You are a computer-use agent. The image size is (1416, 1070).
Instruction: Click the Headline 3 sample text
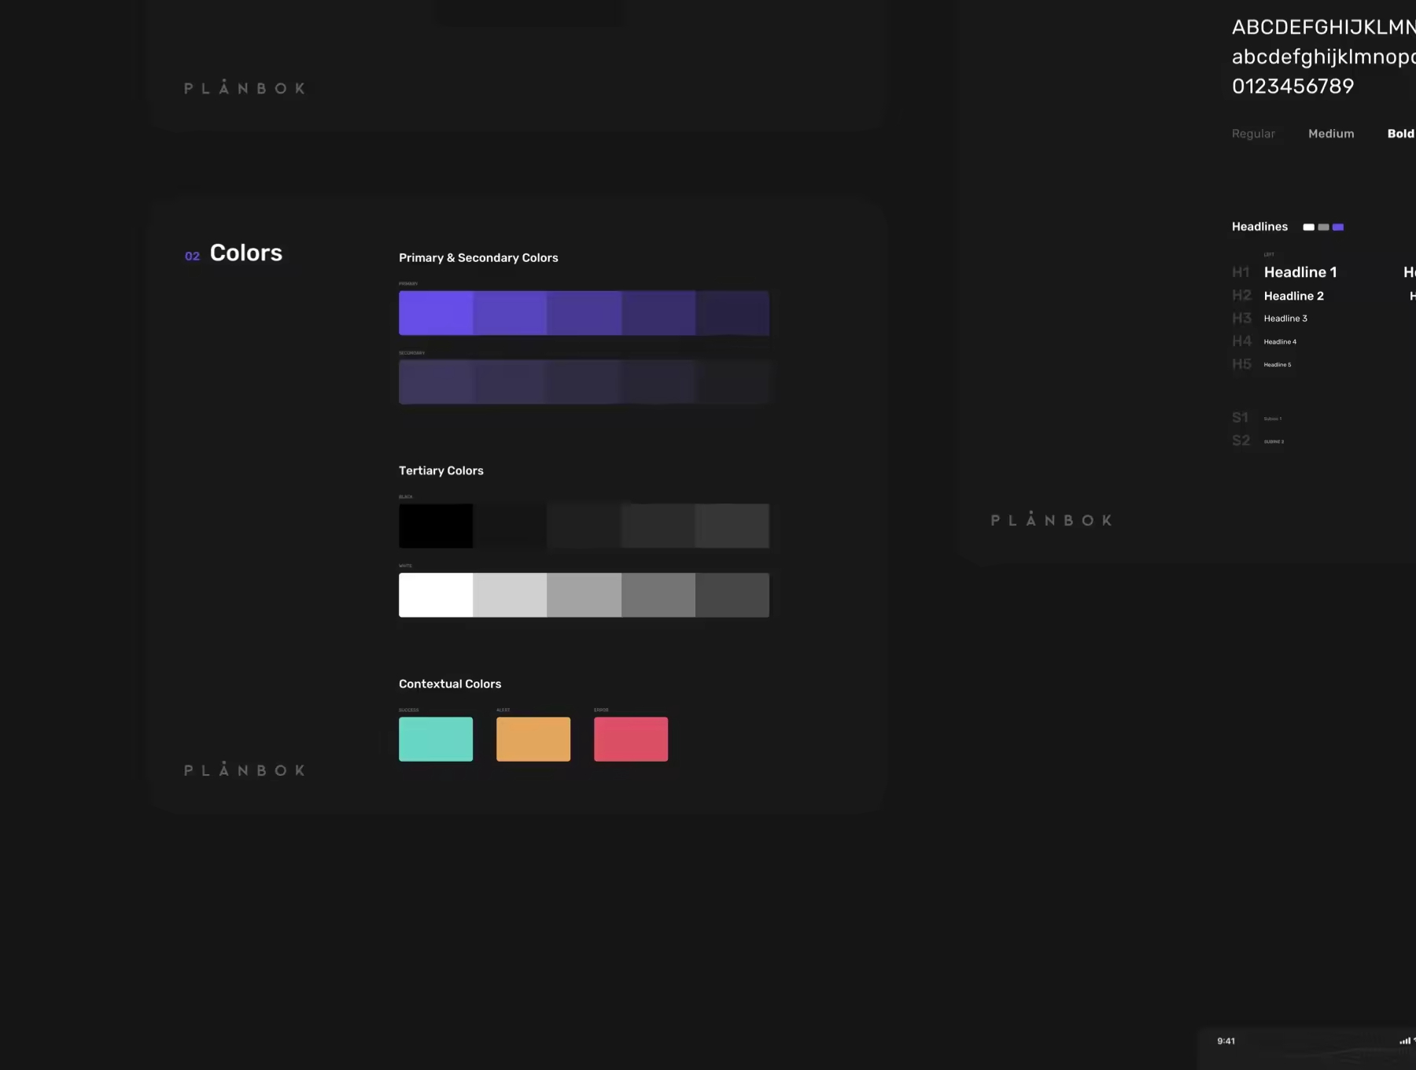coord(1285,319)
